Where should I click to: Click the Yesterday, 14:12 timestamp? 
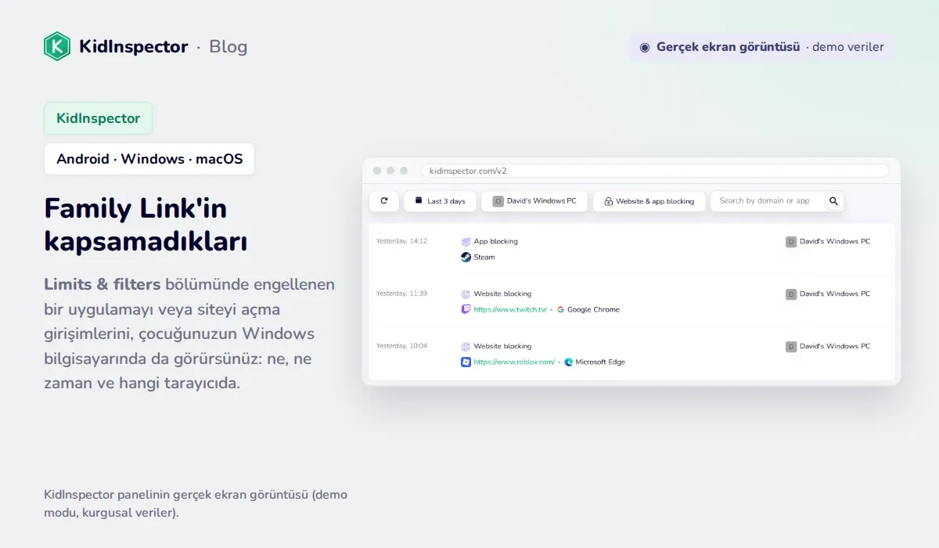coord(401,241)
